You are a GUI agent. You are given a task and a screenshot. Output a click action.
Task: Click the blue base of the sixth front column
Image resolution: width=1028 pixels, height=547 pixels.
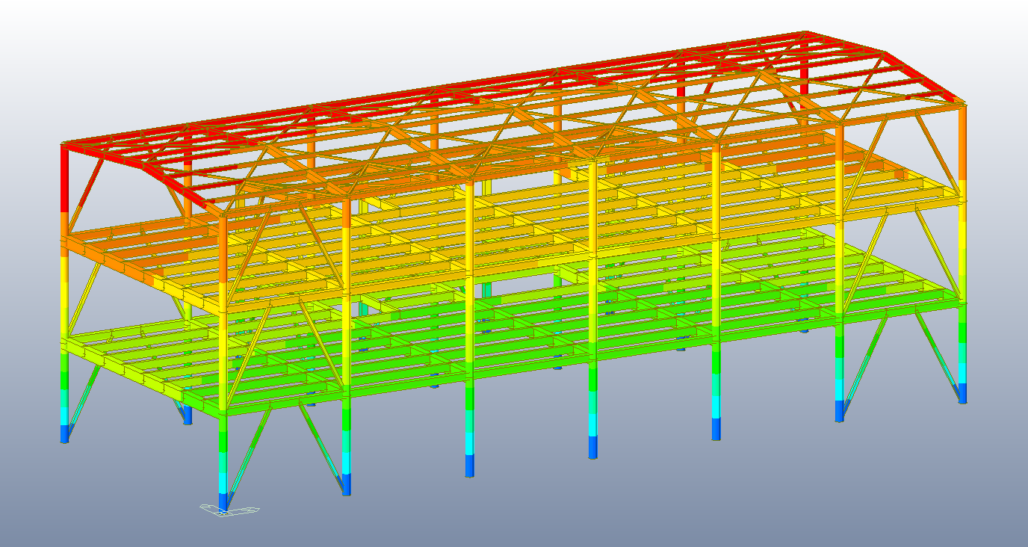pyautogui.click(x=840, y=410)
